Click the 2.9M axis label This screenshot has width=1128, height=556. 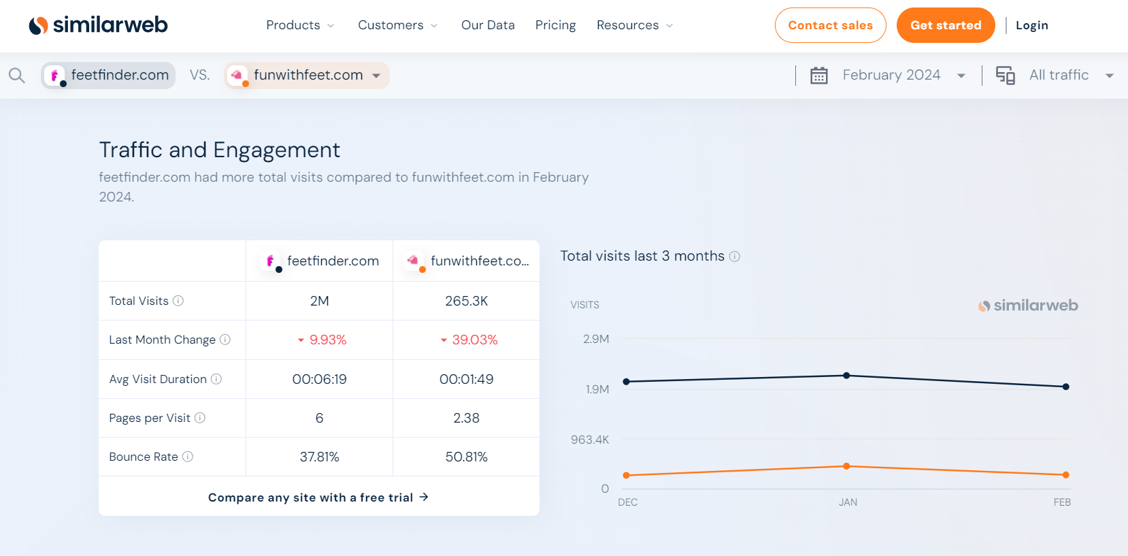(x=596, y=339)
